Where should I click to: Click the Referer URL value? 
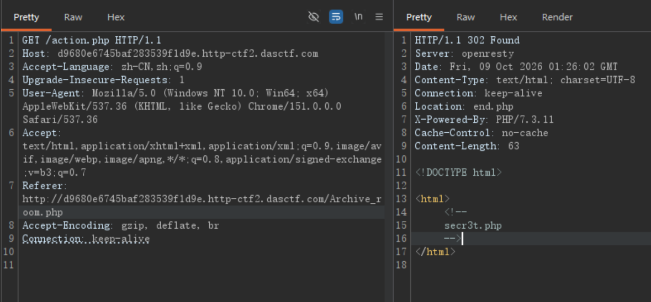(202, 206)
